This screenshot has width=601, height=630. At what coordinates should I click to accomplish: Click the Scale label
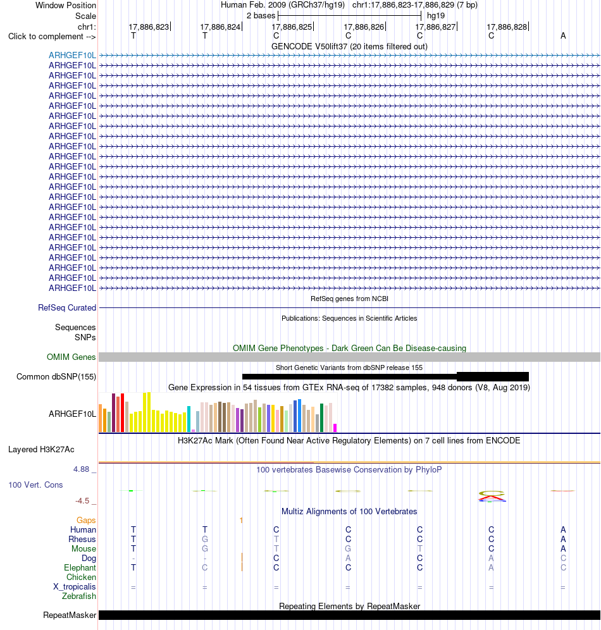click(85, 16)
